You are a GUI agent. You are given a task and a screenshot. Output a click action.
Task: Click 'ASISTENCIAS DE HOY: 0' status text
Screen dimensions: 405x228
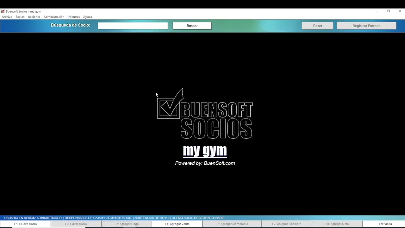152,218
